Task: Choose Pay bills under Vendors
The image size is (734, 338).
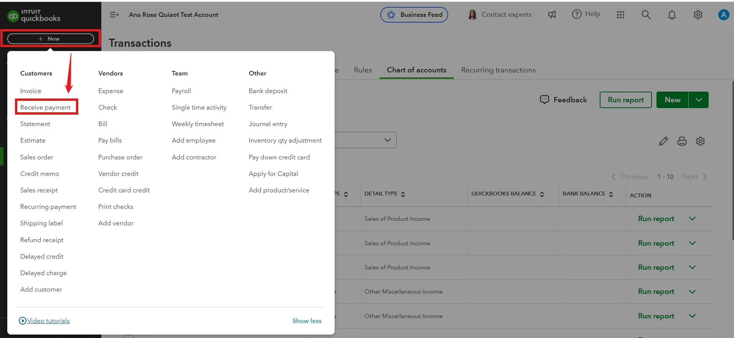Action: click(110, 140)
